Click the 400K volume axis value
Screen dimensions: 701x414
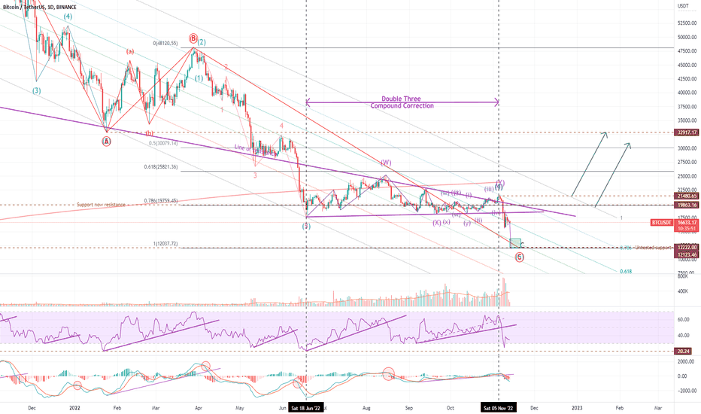683,291
